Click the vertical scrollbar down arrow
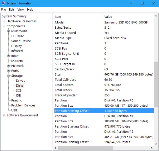159x151 pixels. 156,144
